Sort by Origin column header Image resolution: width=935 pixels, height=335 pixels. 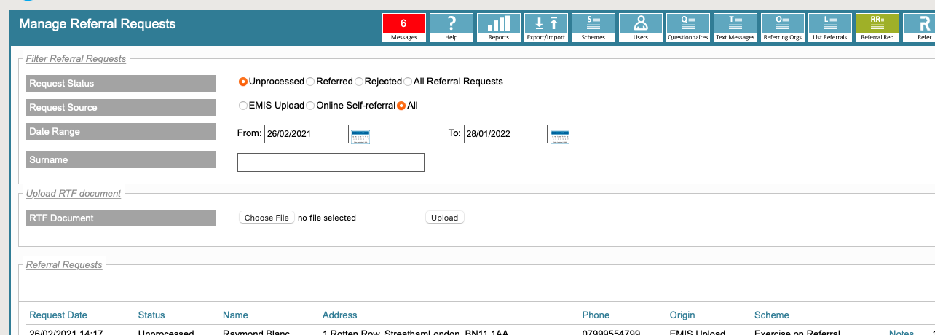[x=682, y=315]
